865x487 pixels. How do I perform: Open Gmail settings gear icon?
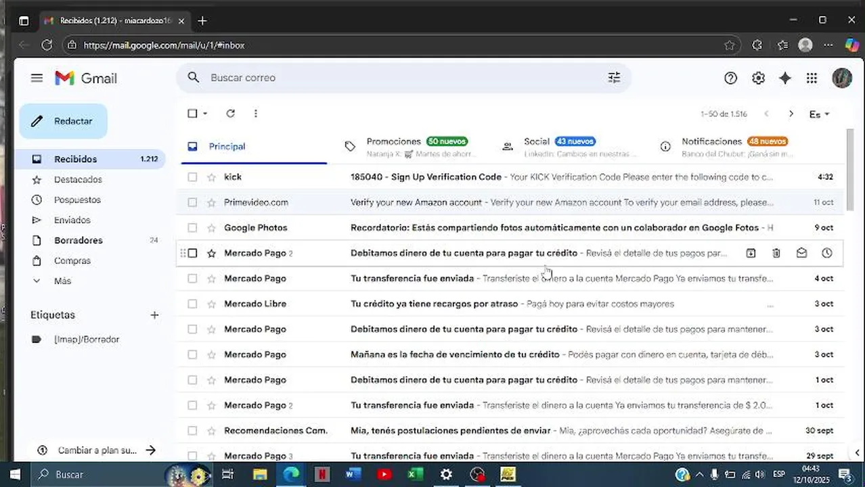758,78
